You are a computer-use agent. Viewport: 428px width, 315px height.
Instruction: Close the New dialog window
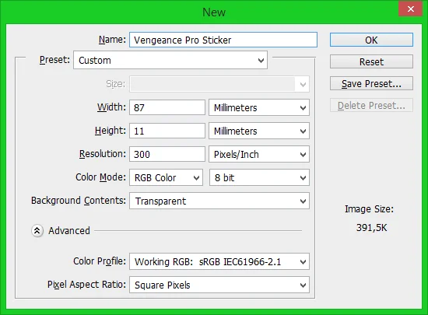tap(410, 9)
